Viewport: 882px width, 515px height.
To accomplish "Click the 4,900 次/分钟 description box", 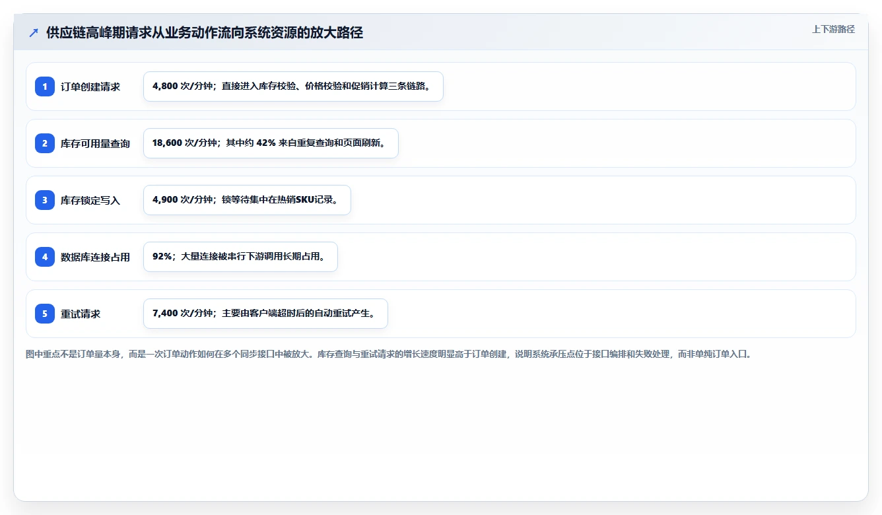I will (247, 200).
